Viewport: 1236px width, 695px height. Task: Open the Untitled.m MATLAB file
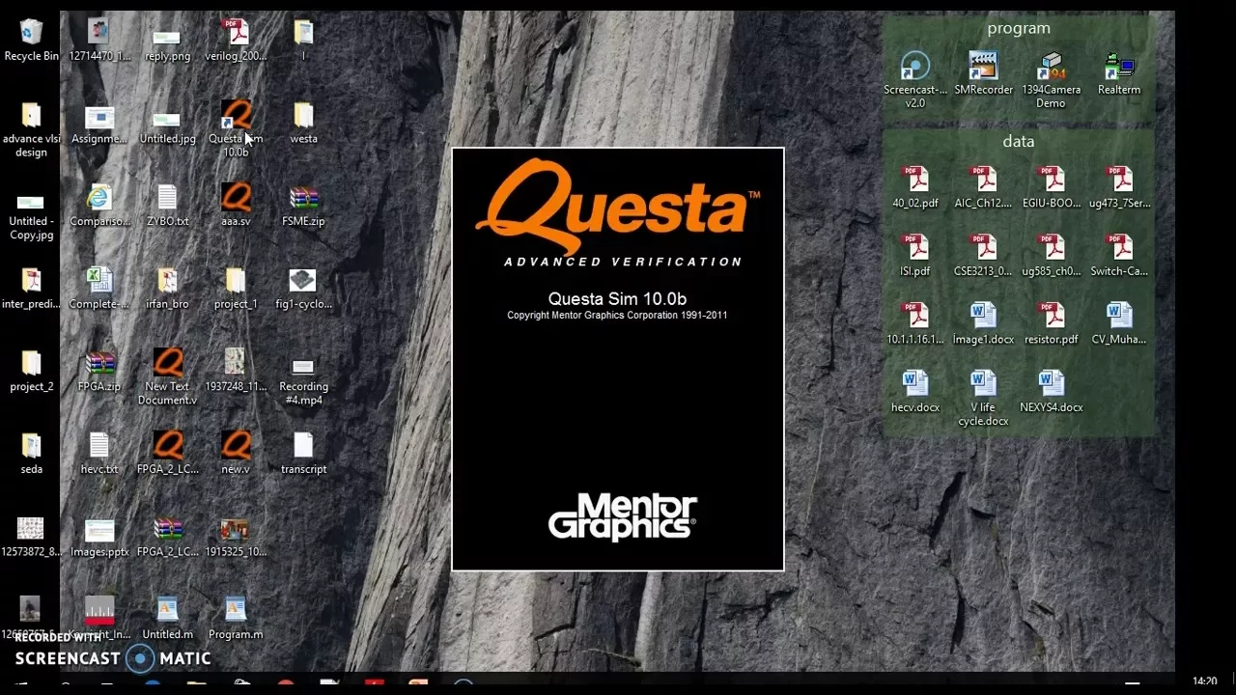click(x=167, y=619)
